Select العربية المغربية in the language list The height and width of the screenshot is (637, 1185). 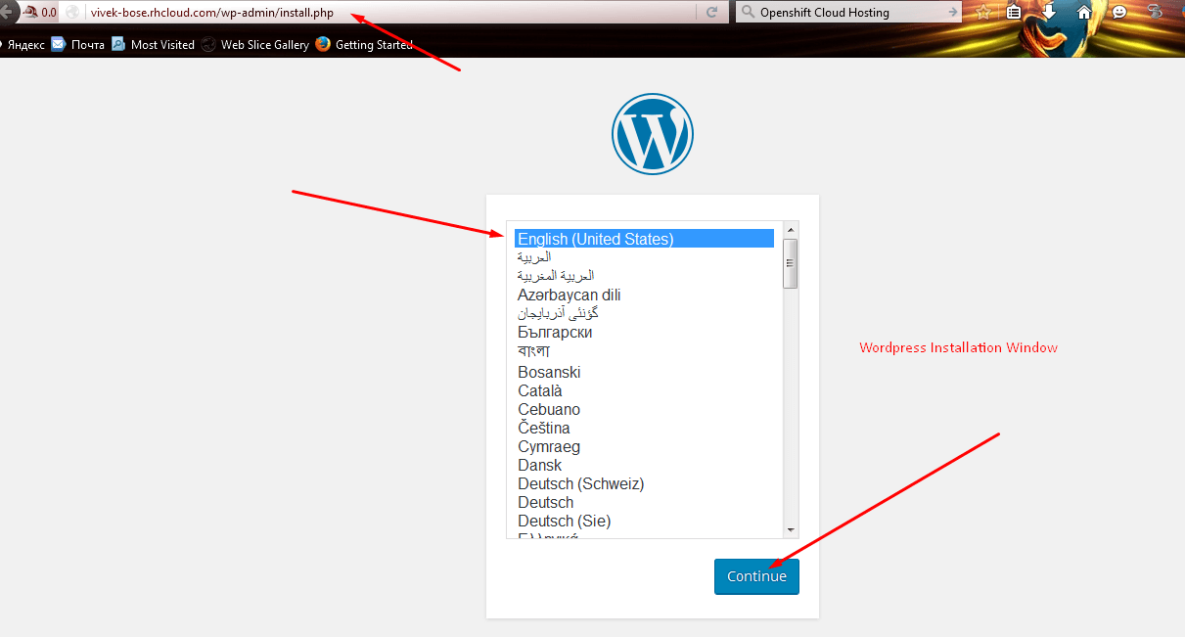[x=645, y=276]
